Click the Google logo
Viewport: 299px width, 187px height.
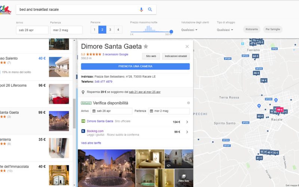point(6,10)
